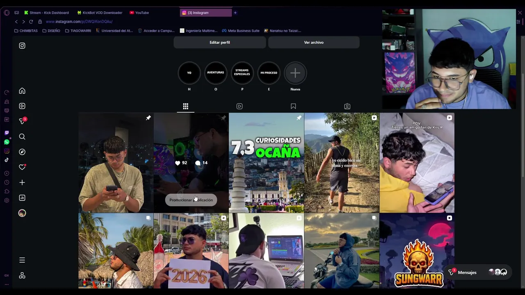Viewport: 525px width, 295px height.
Task: Open Ingeniería Multime... bookmark
Action: pyautogui.click(x=199, y=31)
